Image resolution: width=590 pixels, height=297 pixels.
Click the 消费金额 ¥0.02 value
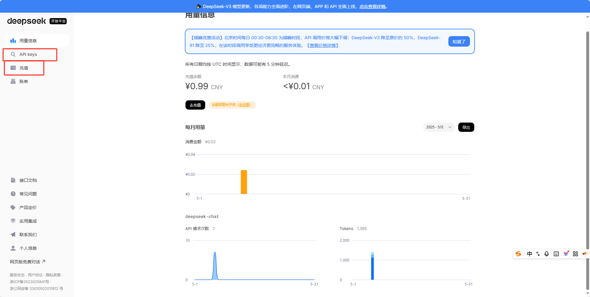[210, 142]
